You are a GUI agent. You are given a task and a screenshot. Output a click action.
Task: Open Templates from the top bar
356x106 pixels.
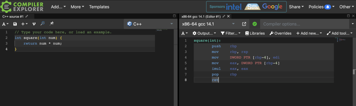tap(99, 7)
